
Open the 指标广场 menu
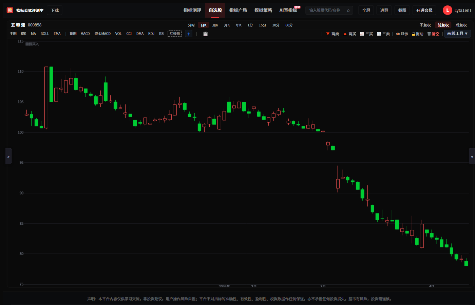coord(238,10)
